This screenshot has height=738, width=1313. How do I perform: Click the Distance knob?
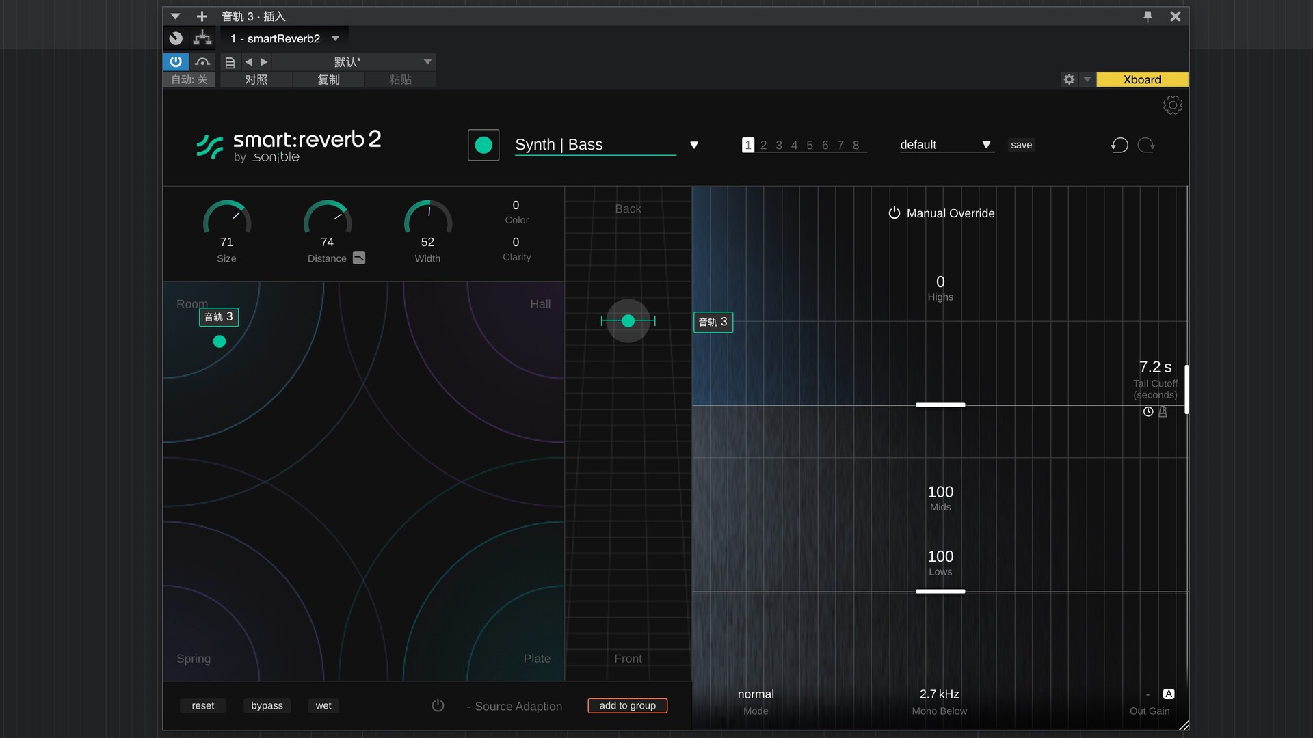point(328,219)
